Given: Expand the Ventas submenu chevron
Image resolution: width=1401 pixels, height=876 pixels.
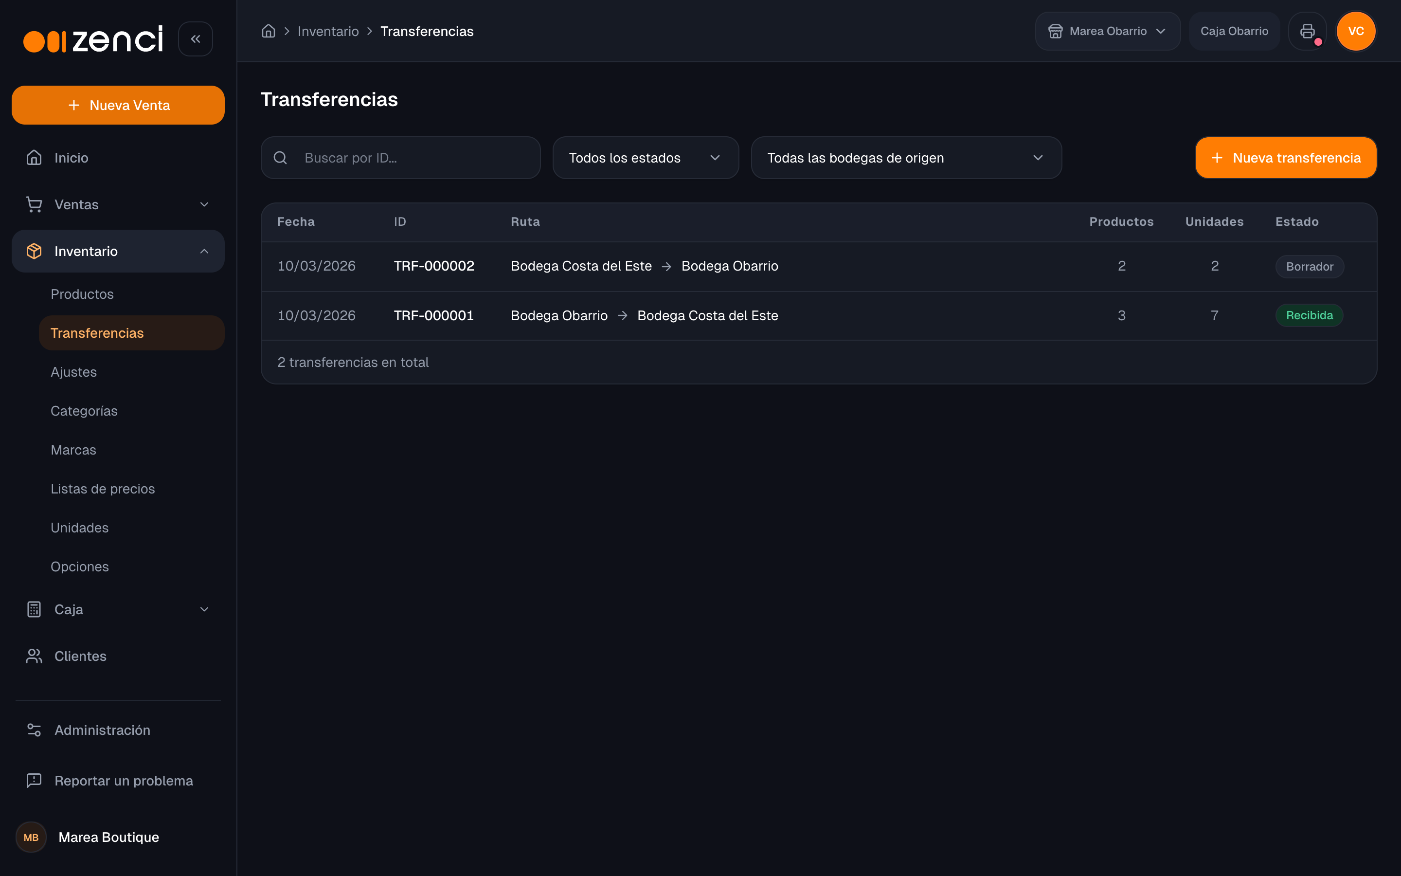Looking at the screenshot, I should [x=204, y=204].
